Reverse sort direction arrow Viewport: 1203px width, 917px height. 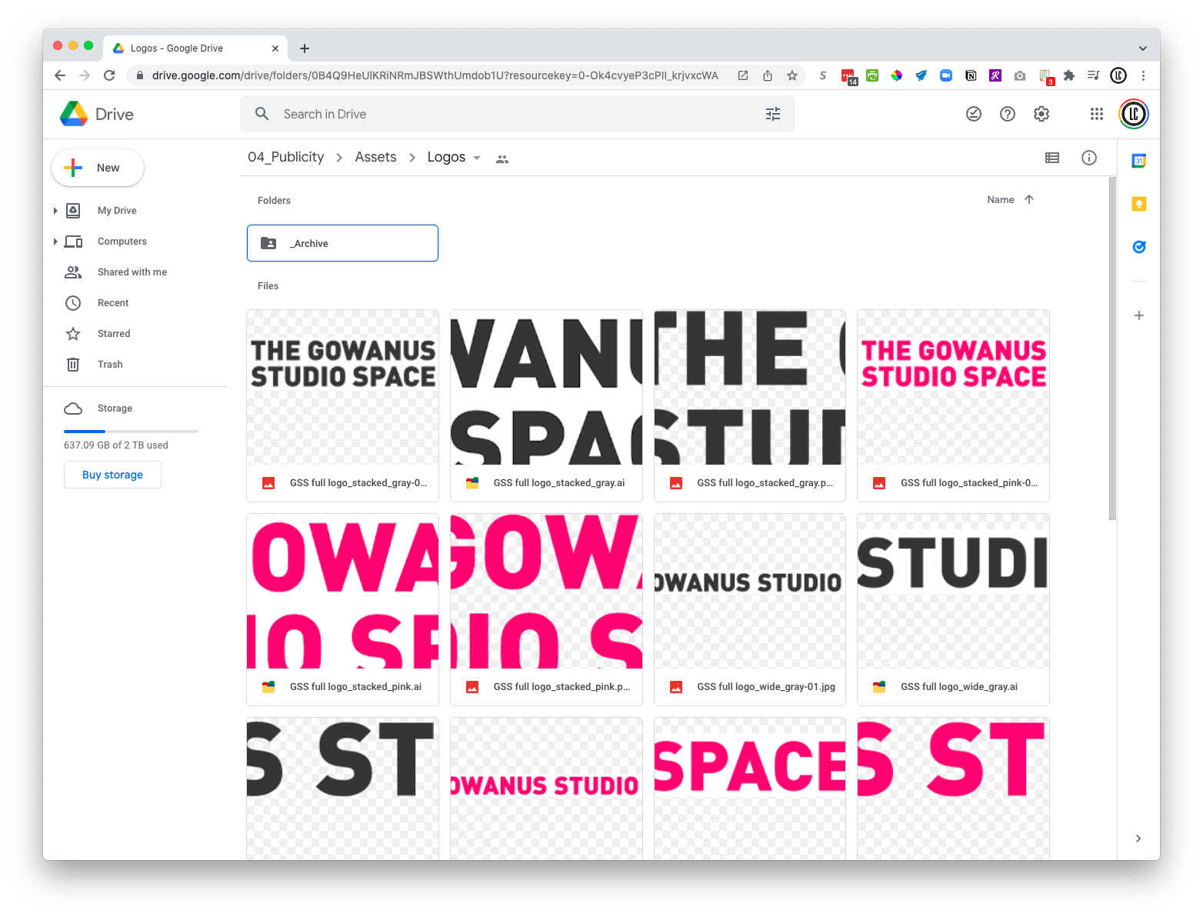[x=1029, y=199]
